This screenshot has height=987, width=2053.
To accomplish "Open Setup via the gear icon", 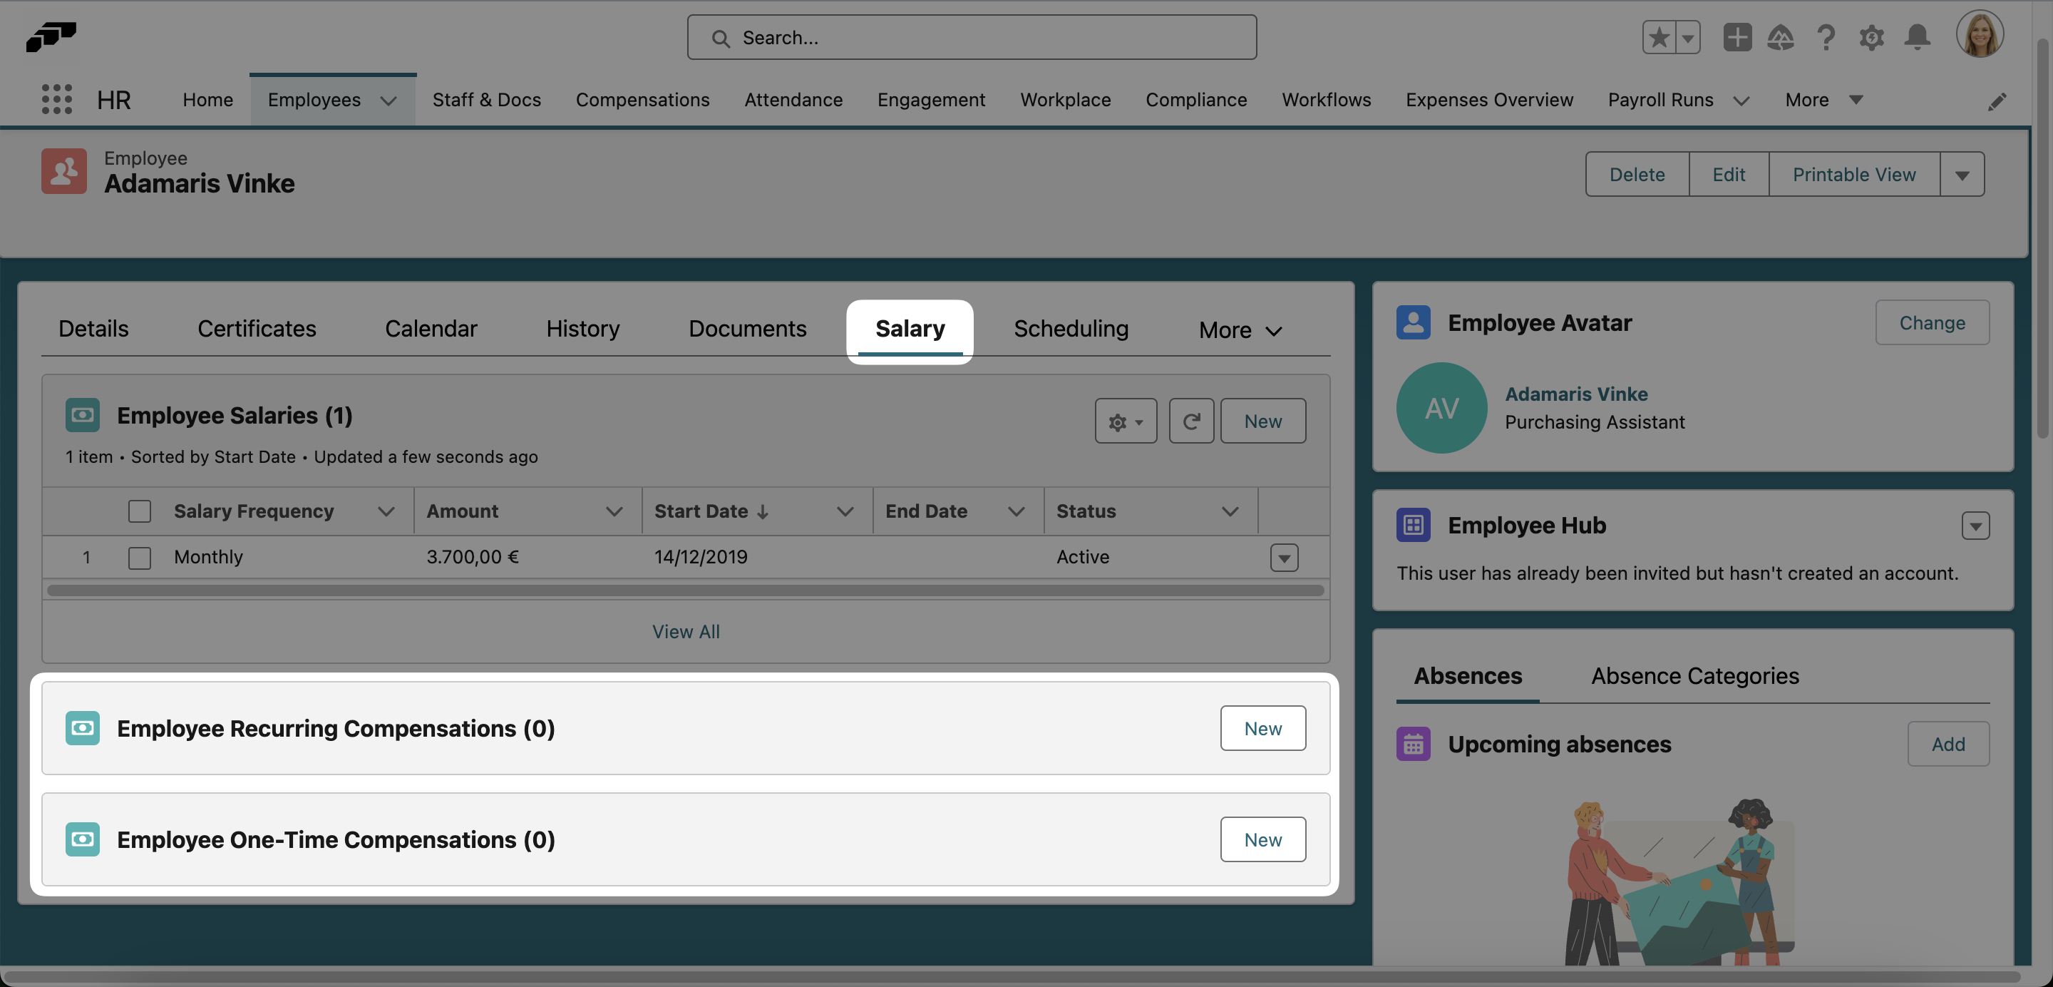I will coord(1871,36).
